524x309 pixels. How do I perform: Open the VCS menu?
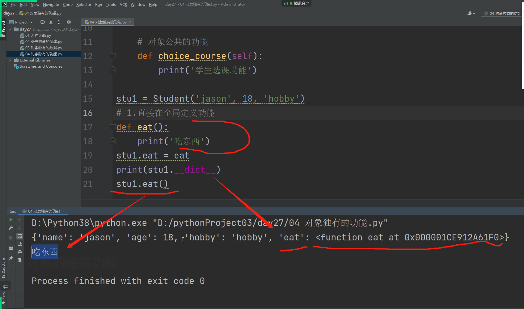click(123, 5)
